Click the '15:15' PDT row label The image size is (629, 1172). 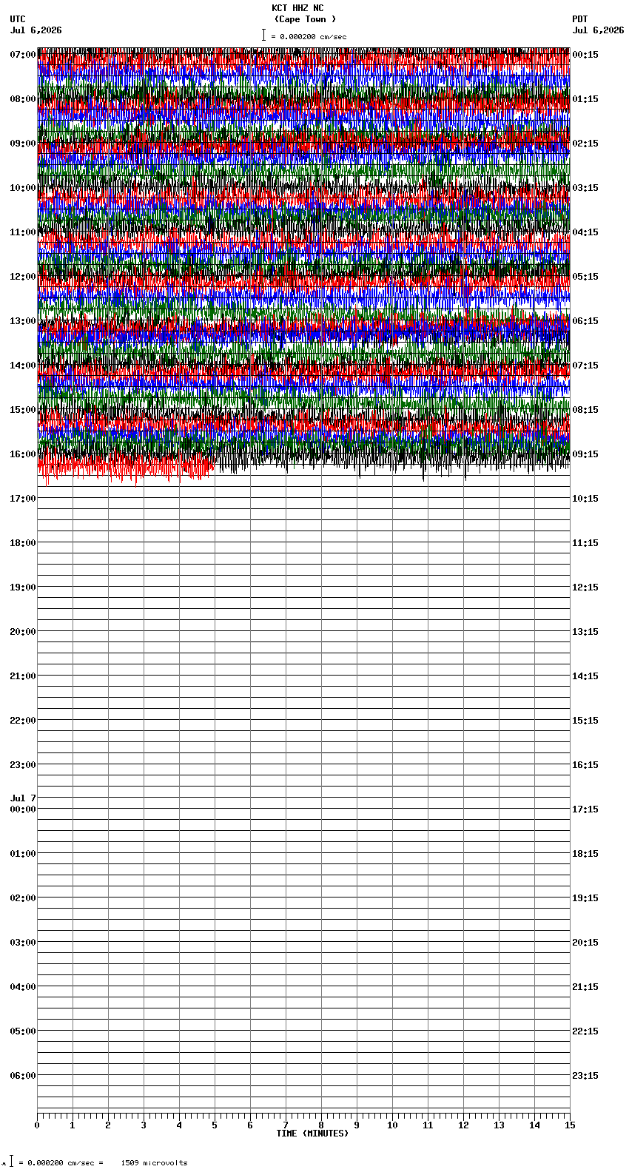(585, 721)
